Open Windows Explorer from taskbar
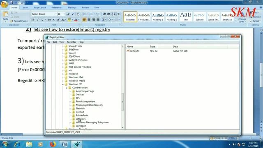The width and height of the screenshot is (263, 148). [29, 144]
